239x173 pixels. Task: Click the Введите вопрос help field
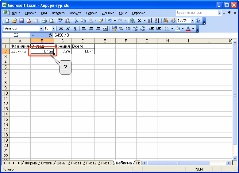pos(197,13)
